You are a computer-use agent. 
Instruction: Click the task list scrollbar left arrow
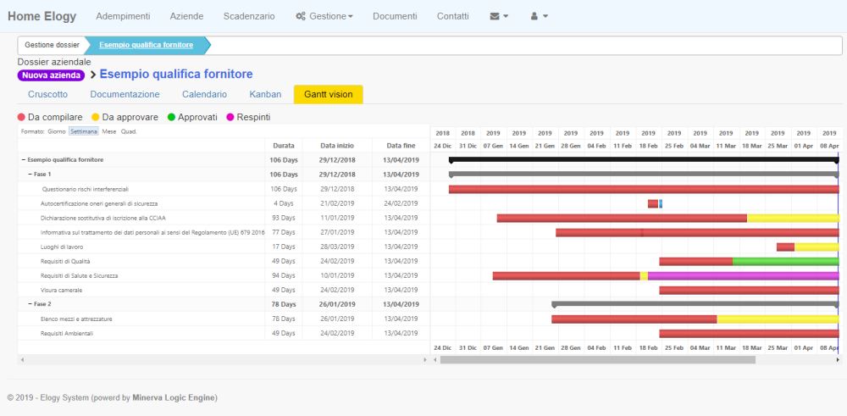click(22, 360)
